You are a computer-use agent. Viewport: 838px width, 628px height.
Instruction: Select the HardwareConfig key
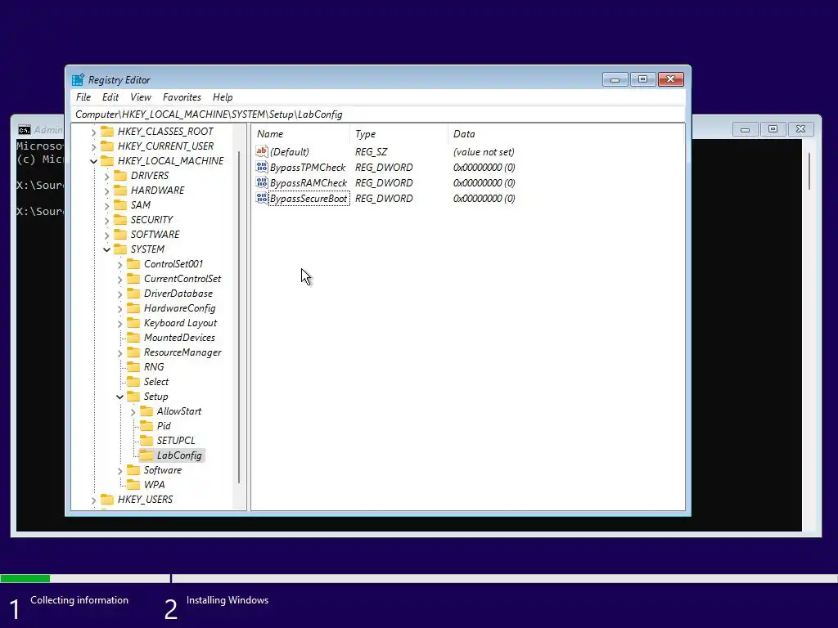179,308
